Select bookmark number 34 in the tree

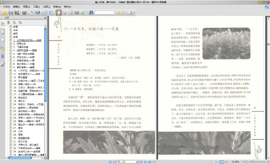tap(27, 151)
